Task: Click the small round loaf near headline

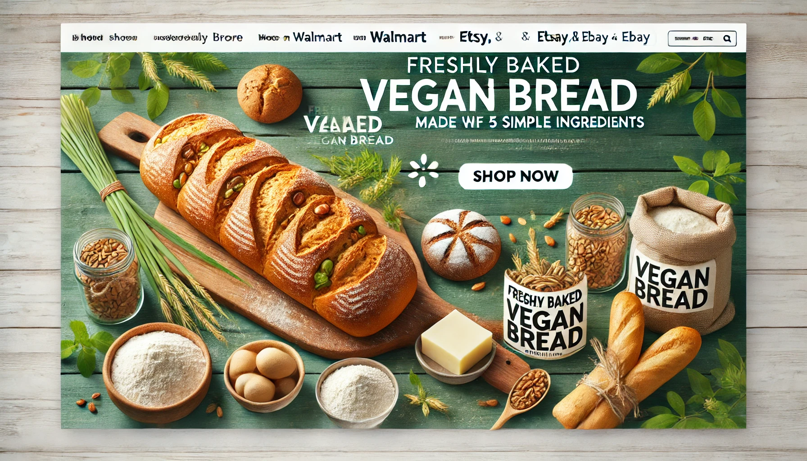Action: 270,94
